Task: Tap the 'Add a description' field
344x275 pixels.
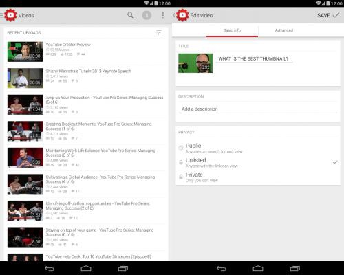Action: [258, 109]
